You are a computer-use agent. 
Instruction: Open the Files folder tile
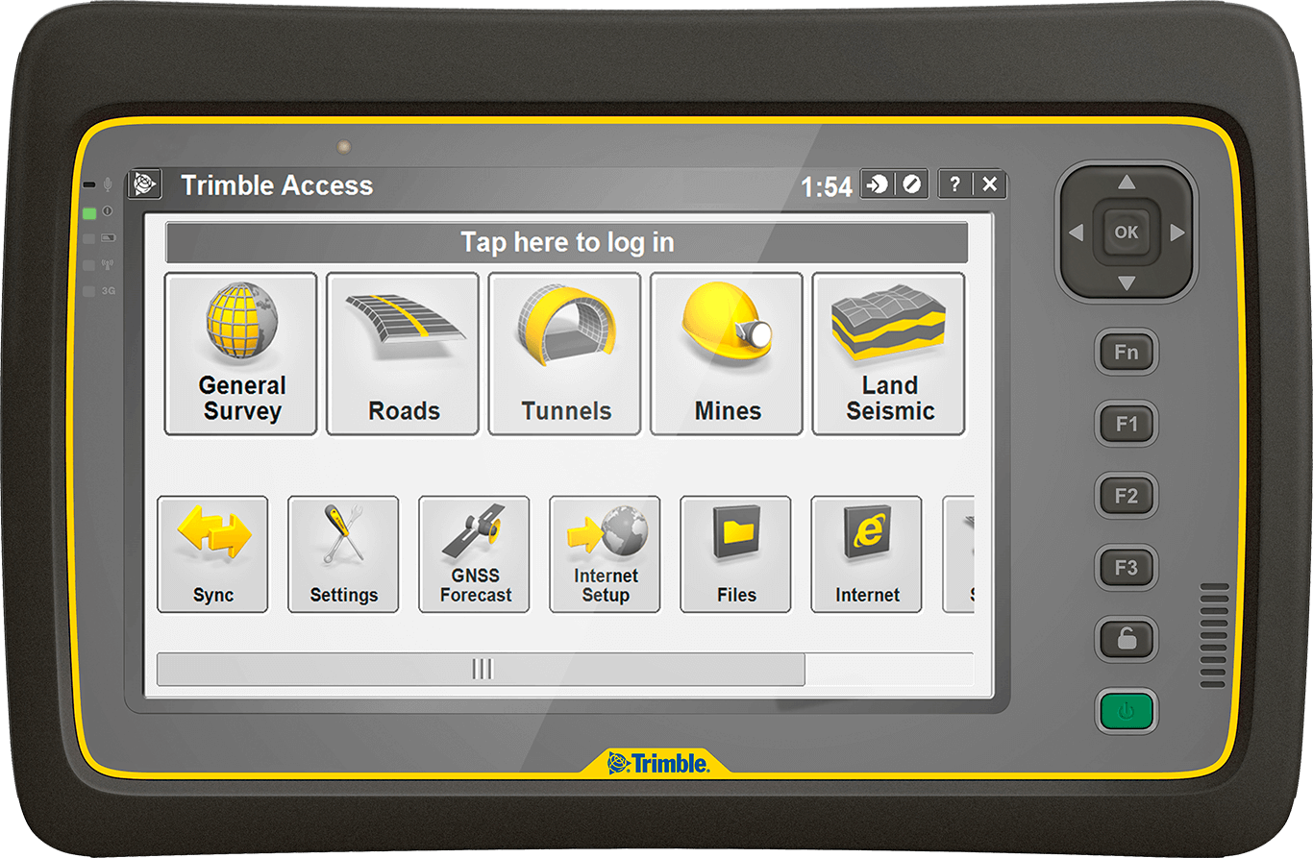click(735, 554)
